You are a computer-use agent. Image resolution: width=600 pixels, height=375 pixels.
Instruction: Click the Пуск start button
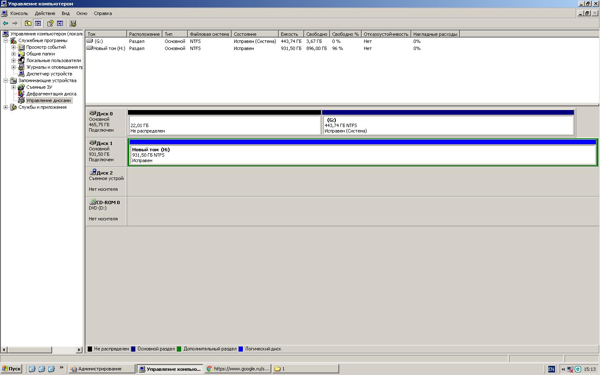11,369
